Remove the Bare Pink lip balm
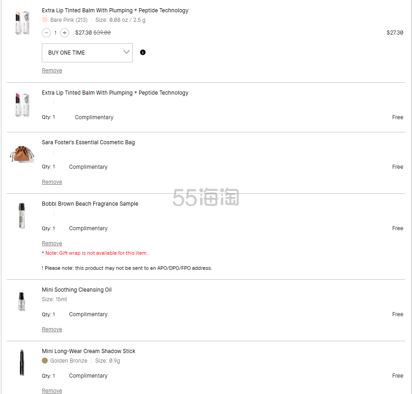 (52, 71)
